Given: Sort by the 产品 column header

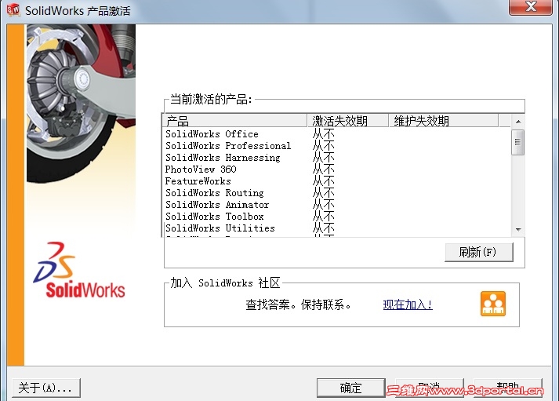Looking at the screenshot, I should pyautogui.click(x=235, y=121).
